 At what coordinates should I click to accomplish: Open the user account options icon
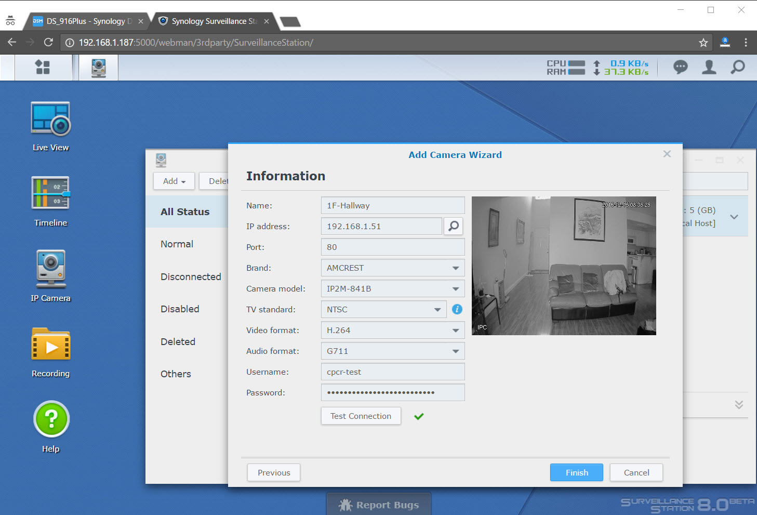click(709, 67)
